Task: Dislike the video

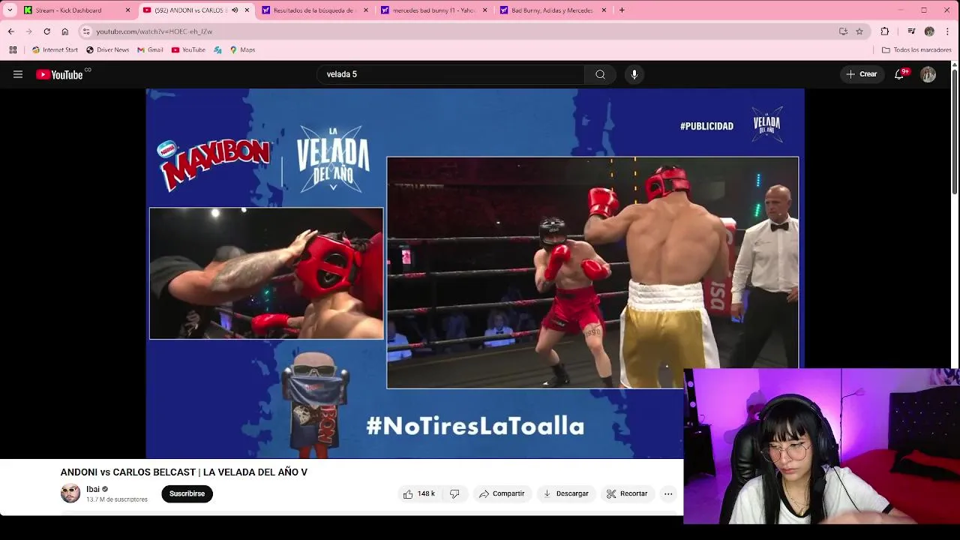Action: pyautogui.click(x=454, y=493)
